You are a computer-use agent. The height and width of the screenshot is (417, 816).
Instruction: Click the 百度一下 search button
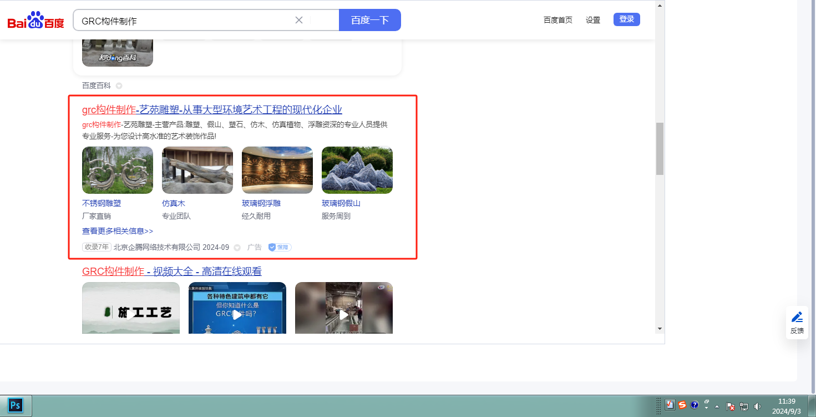pyautogui.click(x=370, y=20)
